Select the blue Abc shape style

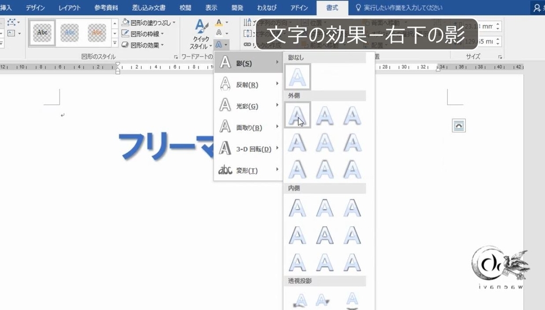pos(70,32)
